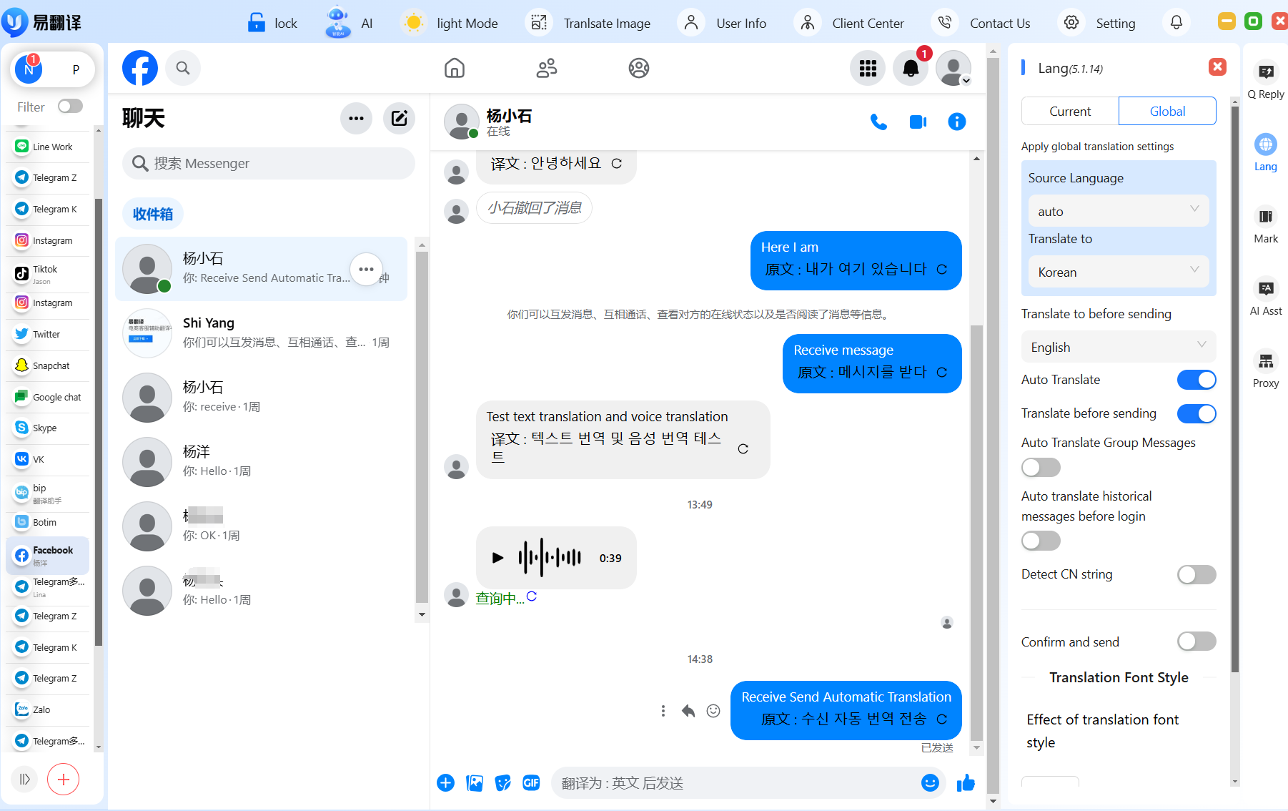Viewport: 1288px width, 811px height.
Task: Click the top bar notification bell
Action: pos(1176,23)
